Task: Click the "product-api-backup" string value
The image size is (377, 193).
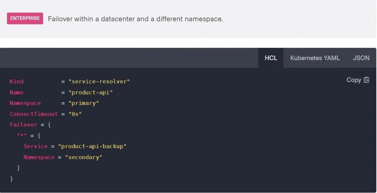Action: (92, 146)
